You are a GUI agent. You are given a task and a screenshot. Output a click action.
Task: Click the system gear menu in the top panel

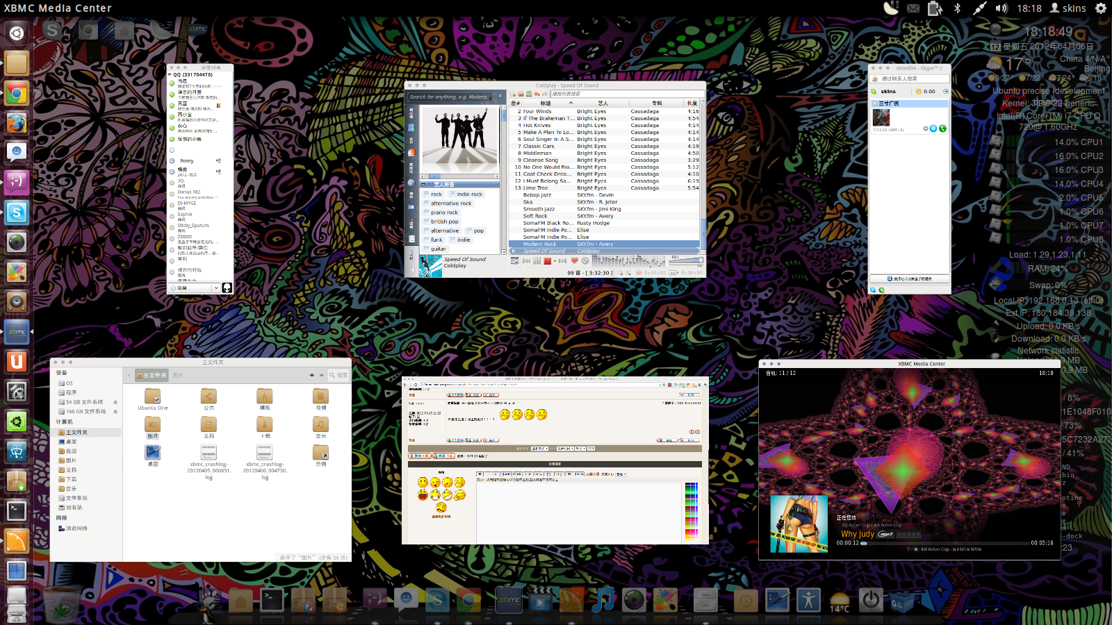pyautogui.click(x=1101, y=8)
